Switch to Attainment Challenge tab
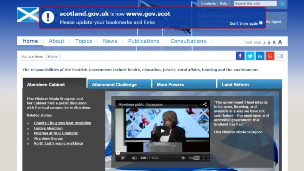This screenshot has width=304, height=171. click(x=119, y=84)
